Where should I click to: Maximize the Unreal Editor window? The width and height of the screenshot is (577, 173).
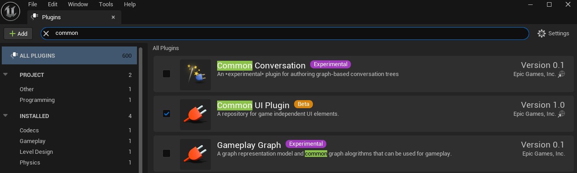point(549,4)
